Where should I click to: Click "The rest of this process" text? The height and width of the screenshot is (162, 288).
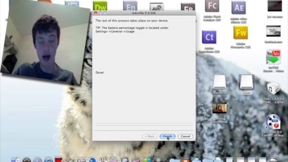click(132, 21)
